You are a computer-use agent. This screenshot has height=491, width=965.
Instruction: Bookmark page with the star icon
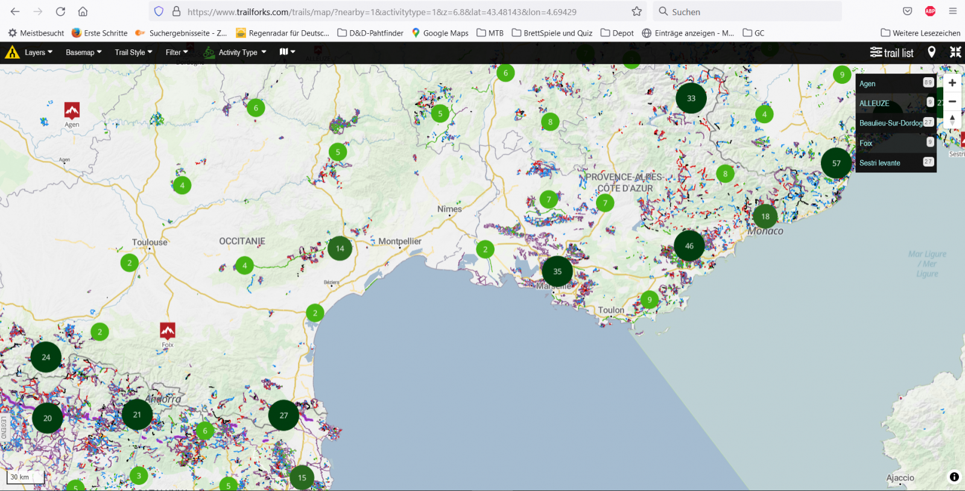click(x=636, y=11)
